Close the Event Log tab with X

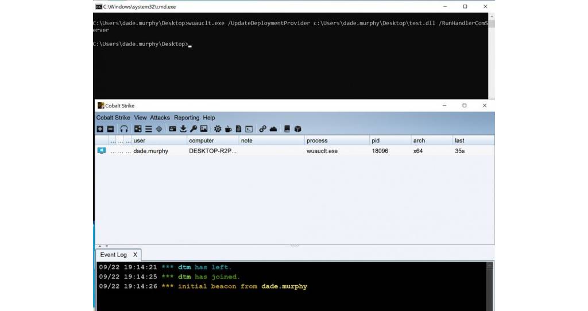(135, 255)
